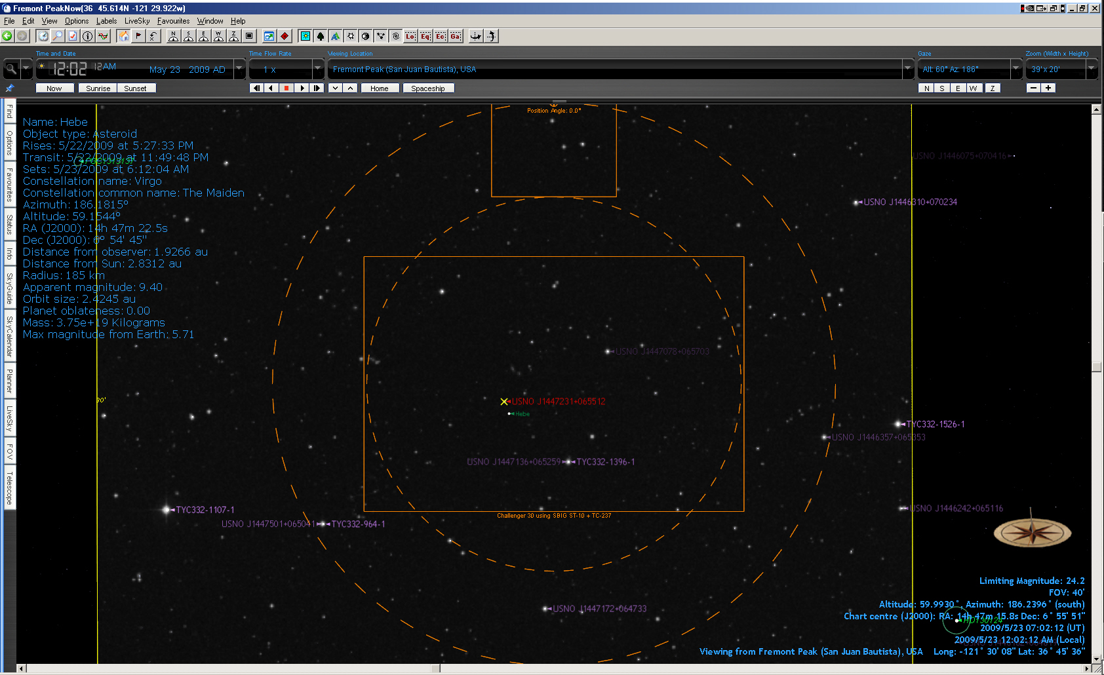Image resolution: width=1104 pixels, height=675 pixels.
Task: Click the search magnifier in dark control bar
Action: (x=11, y=68)
